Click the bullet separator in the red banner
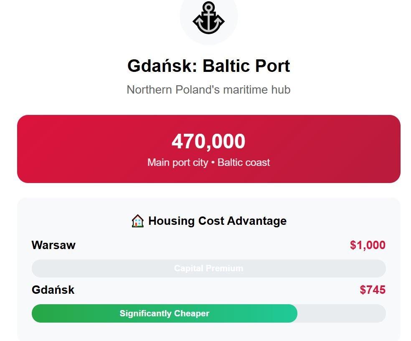This screenshot has height=341, width=411. (213, 163)
